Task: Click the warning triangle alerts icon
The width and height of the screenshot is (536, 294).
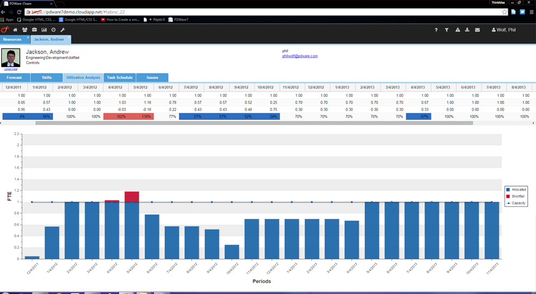Action: pos(457,30)
